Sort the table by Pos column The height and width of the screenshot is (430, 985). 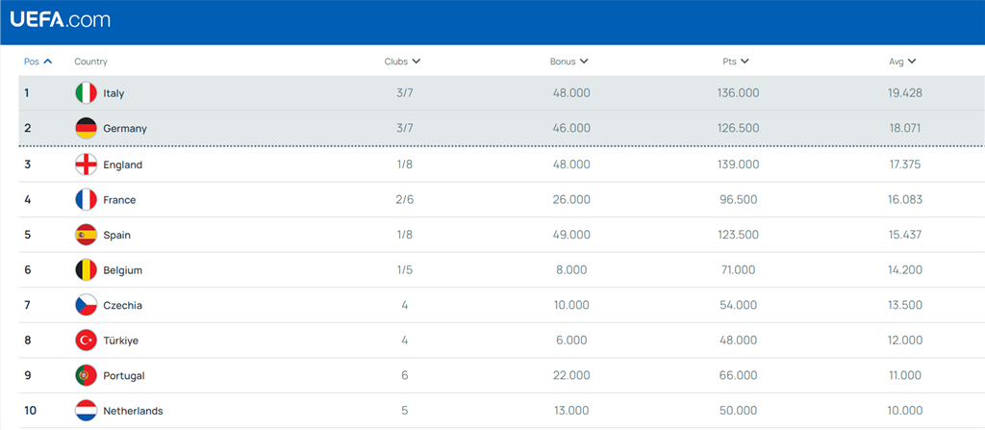coord(38,62)
